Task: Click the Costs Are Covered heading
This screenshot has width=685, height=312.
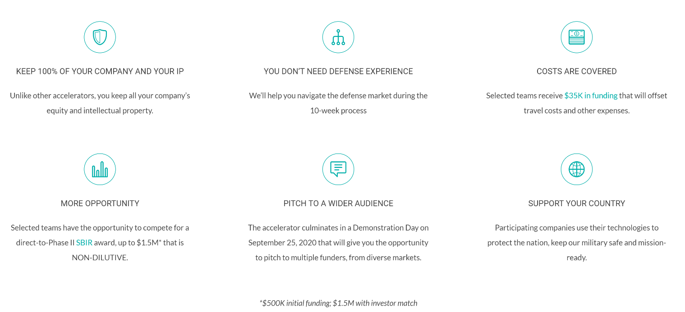Action: pos(576,71)
